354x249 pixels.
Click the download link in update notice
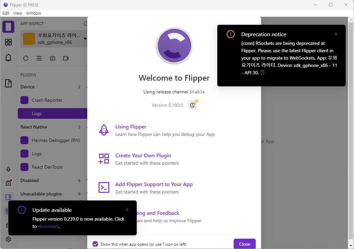(48, 226)
